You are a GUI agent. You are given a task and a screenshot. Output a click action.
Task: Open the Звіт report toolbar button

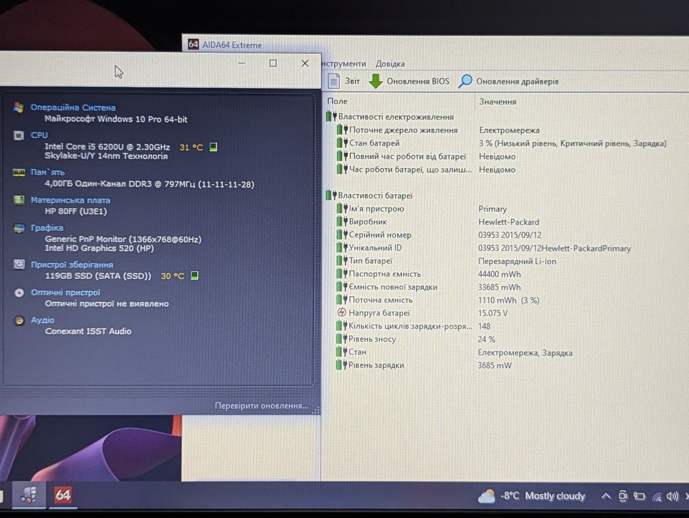pos(344,81)
